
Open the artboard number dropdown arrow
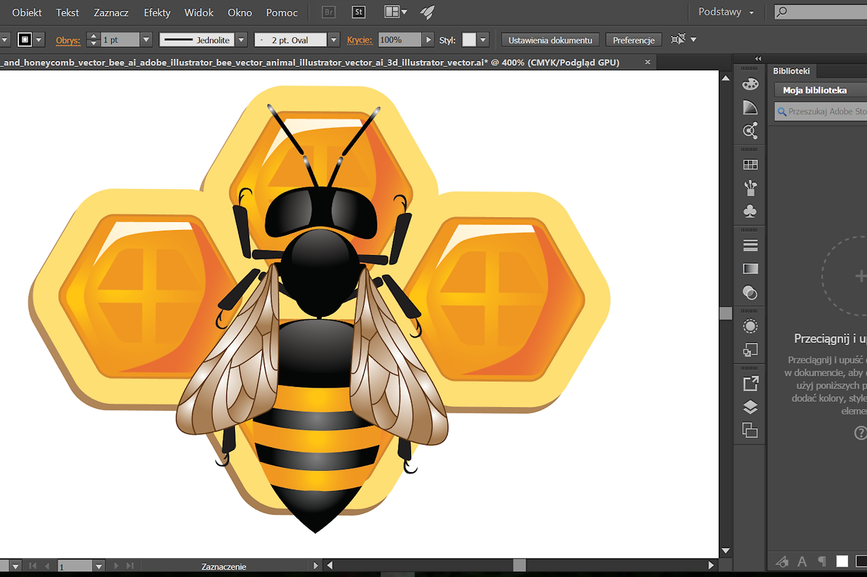pyautogui.click(x=99, y=566)
